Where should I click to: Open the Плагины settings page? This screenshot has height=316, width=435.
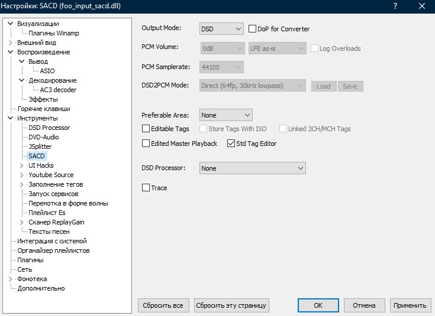coord(30,260)
